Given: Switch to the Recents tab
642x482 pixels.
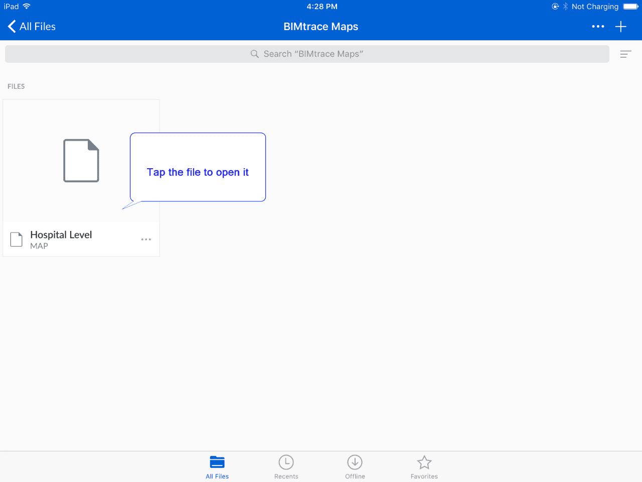Looking at the screenshot, I should [x=286, y=467].
